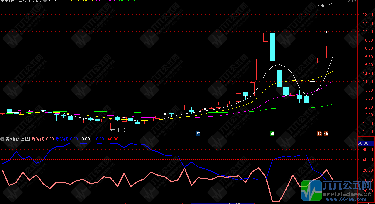Click the last red candlestick at 17.00
Viewport: 375px width, 204px height.
pos(326,39)
